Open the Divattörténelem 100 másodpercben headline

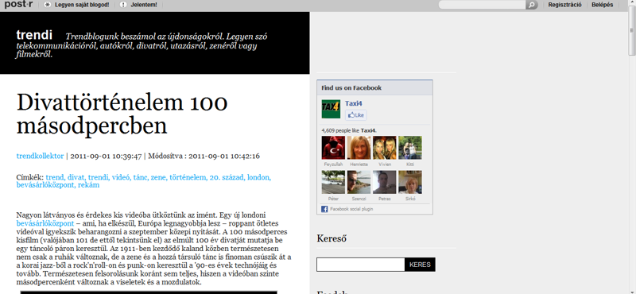click(122, 114)
